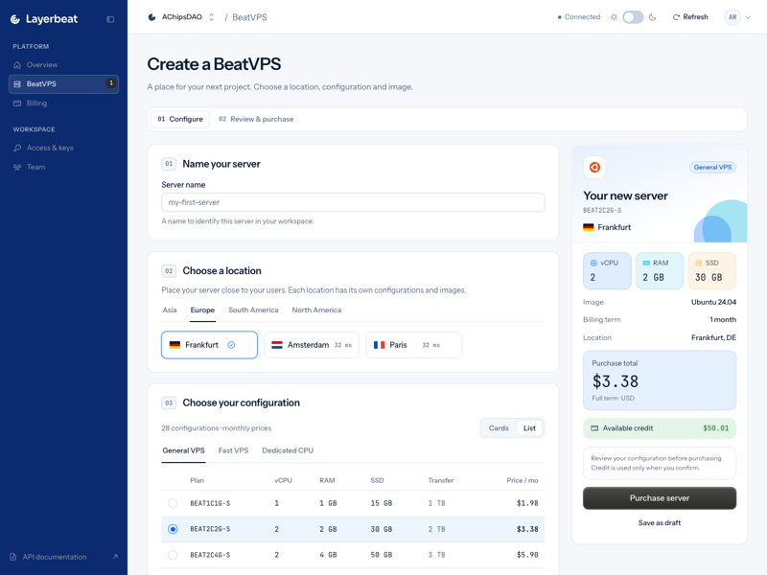
Task: Open the Fast VPS configuration tab
Action: (x=233, y=450)
